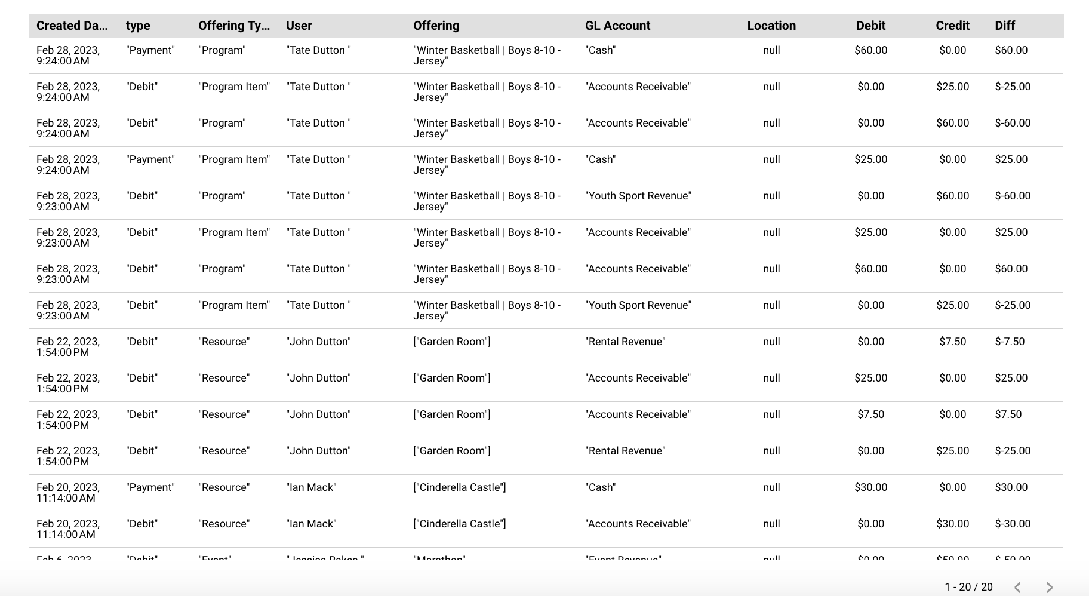This screenshot has height=596, width=1089.
Task: Select "Cash" cell in Cinderella Castle row
Action: click(600, 487)
